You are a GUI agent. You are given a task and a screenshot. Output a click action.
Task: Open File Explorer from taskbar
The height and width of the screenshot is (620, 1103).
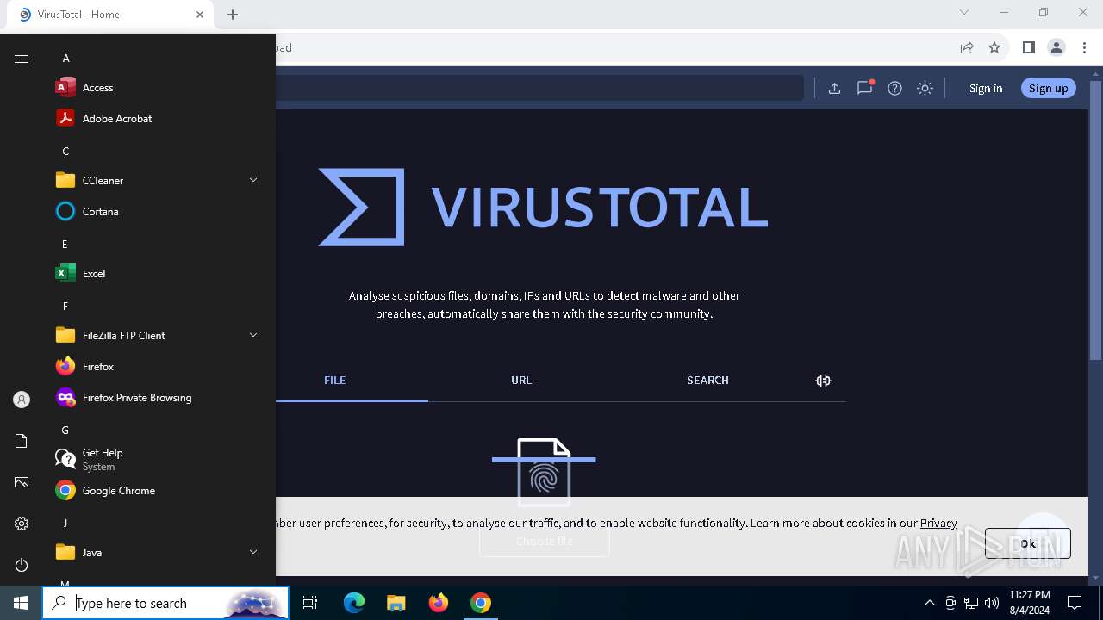point(396,603)
